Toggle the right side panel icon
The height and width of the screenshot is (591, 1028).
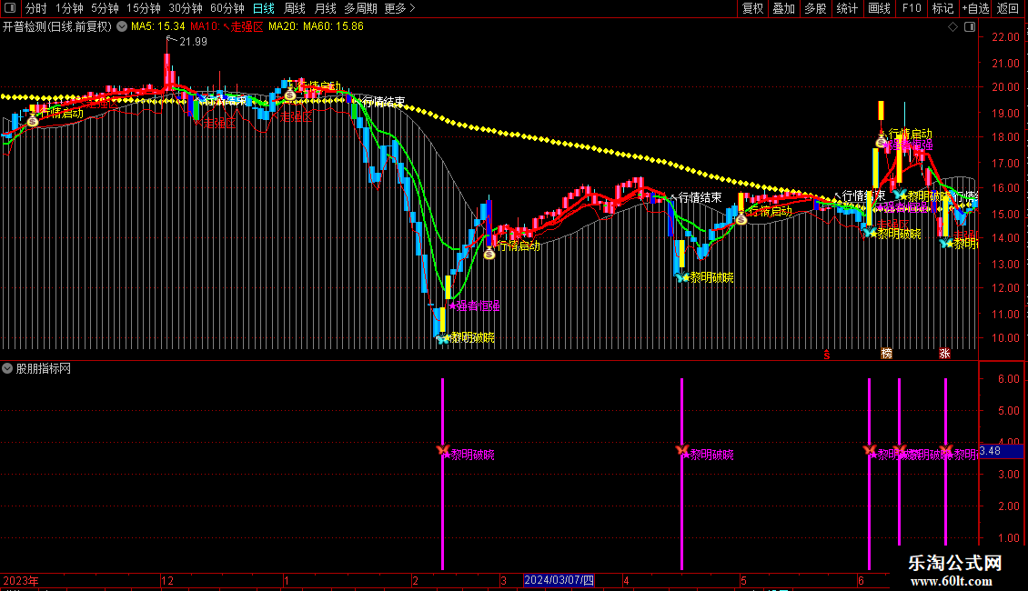pyautogui.click(x=970, y=27)
